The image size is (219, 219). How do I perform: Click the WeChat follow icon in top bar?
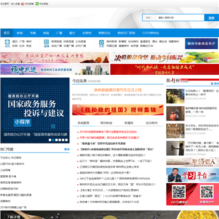(37, 4)
